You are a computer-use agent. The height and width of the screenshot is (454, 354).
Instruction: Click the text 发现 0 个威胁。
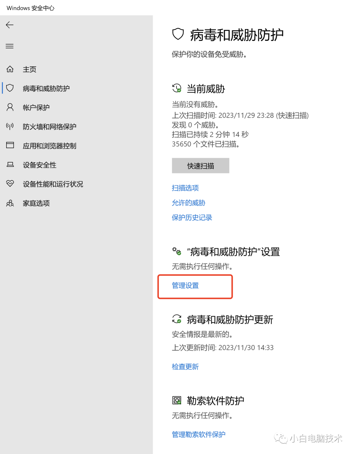195,125
